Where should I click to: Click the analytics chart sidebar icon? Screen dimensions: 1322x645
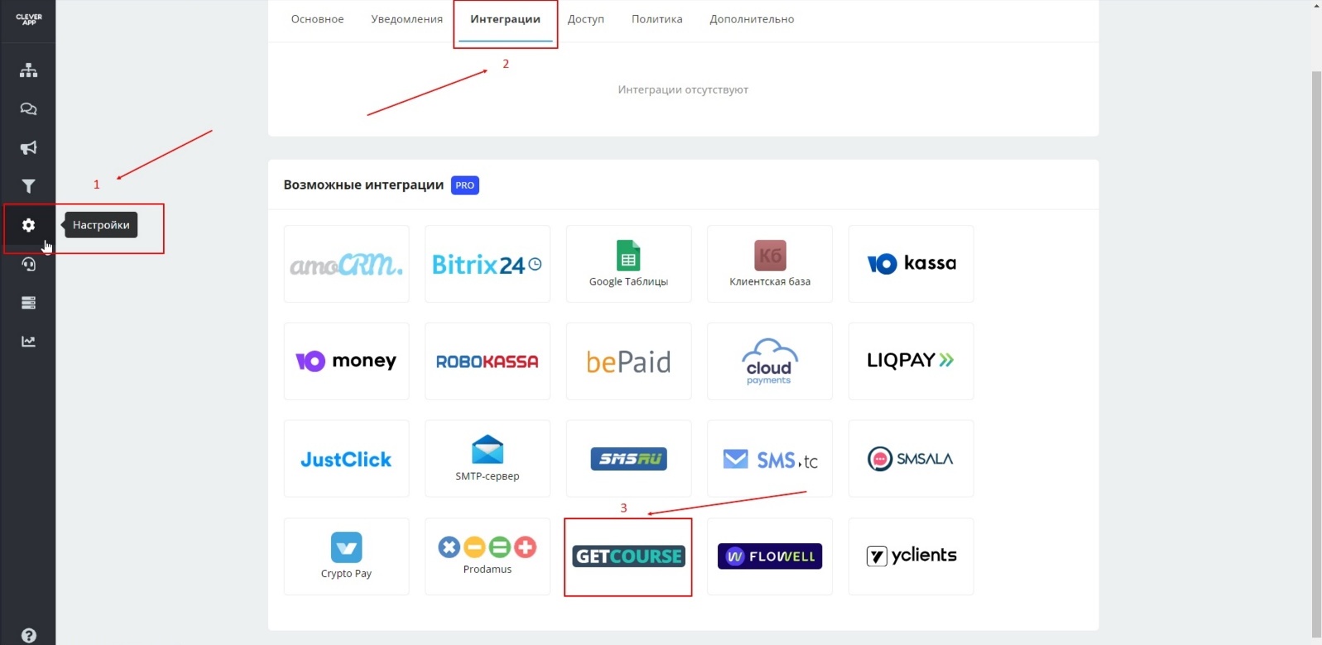pos(28,342)
